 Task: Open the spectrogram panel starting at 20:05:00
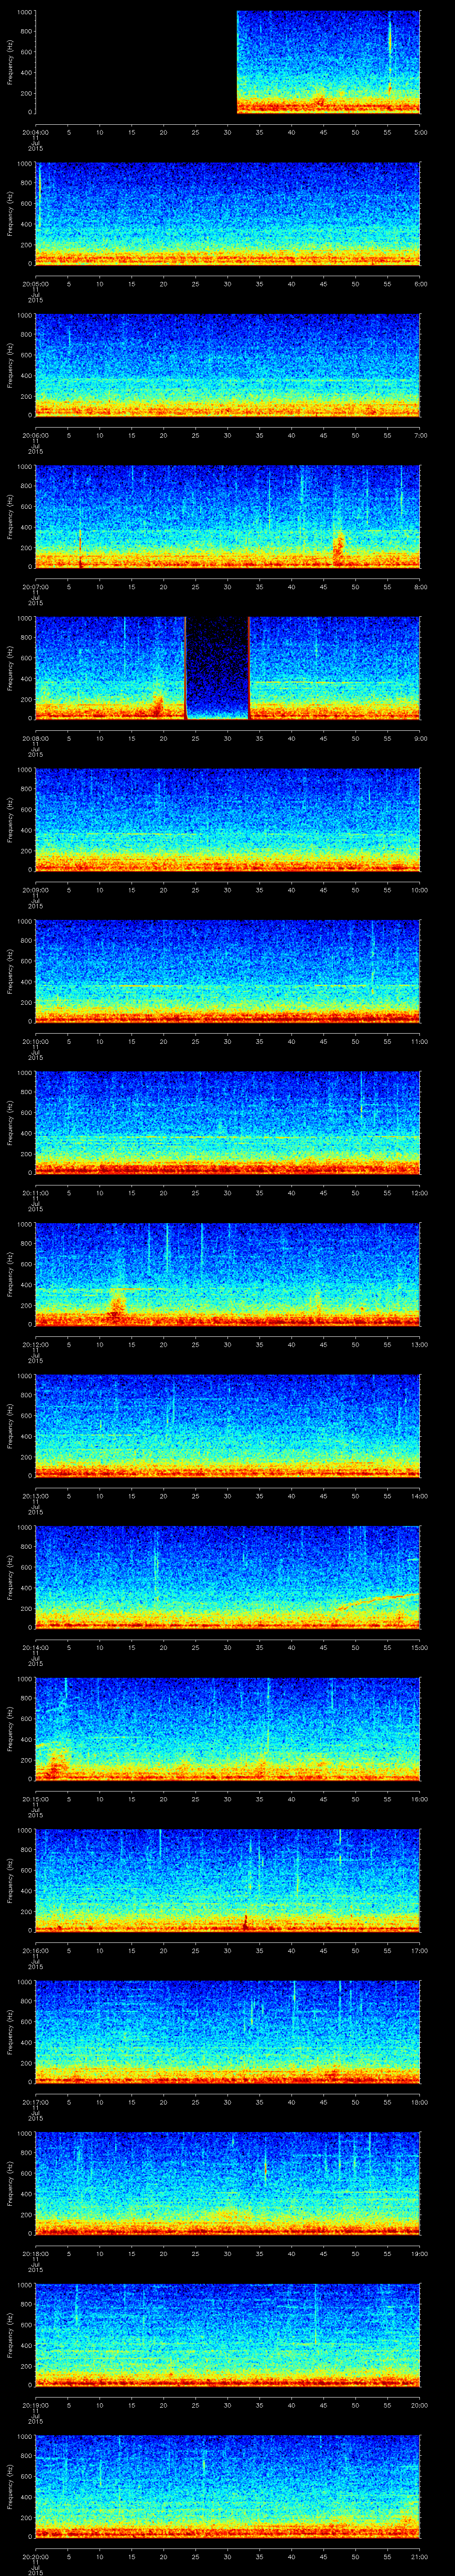click(228, 213)
